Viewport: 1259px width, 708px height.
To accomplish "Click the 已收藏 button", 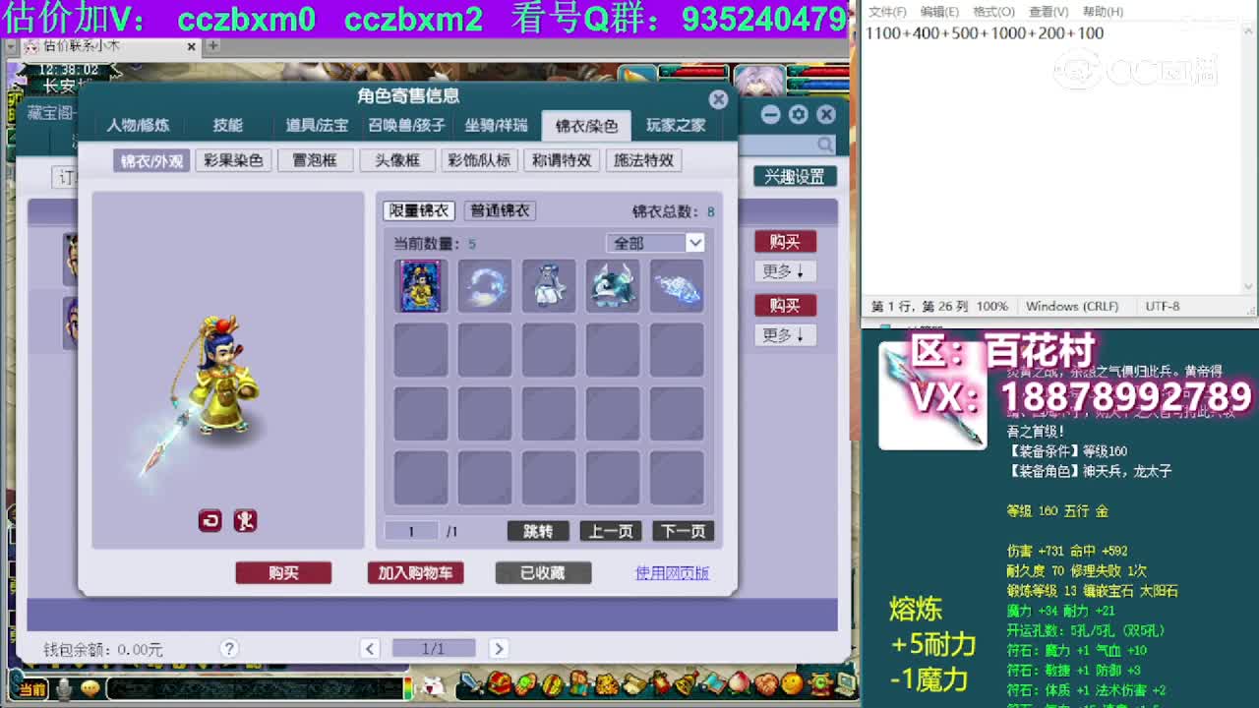I will [x=543, y=573].
